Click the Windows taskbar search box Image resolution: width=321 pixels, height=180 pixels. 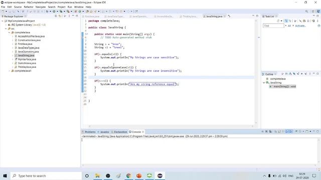pyautogui.click(x=46, y=175)
